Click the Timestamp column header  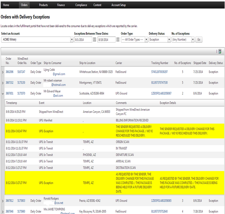pos(11,103)
